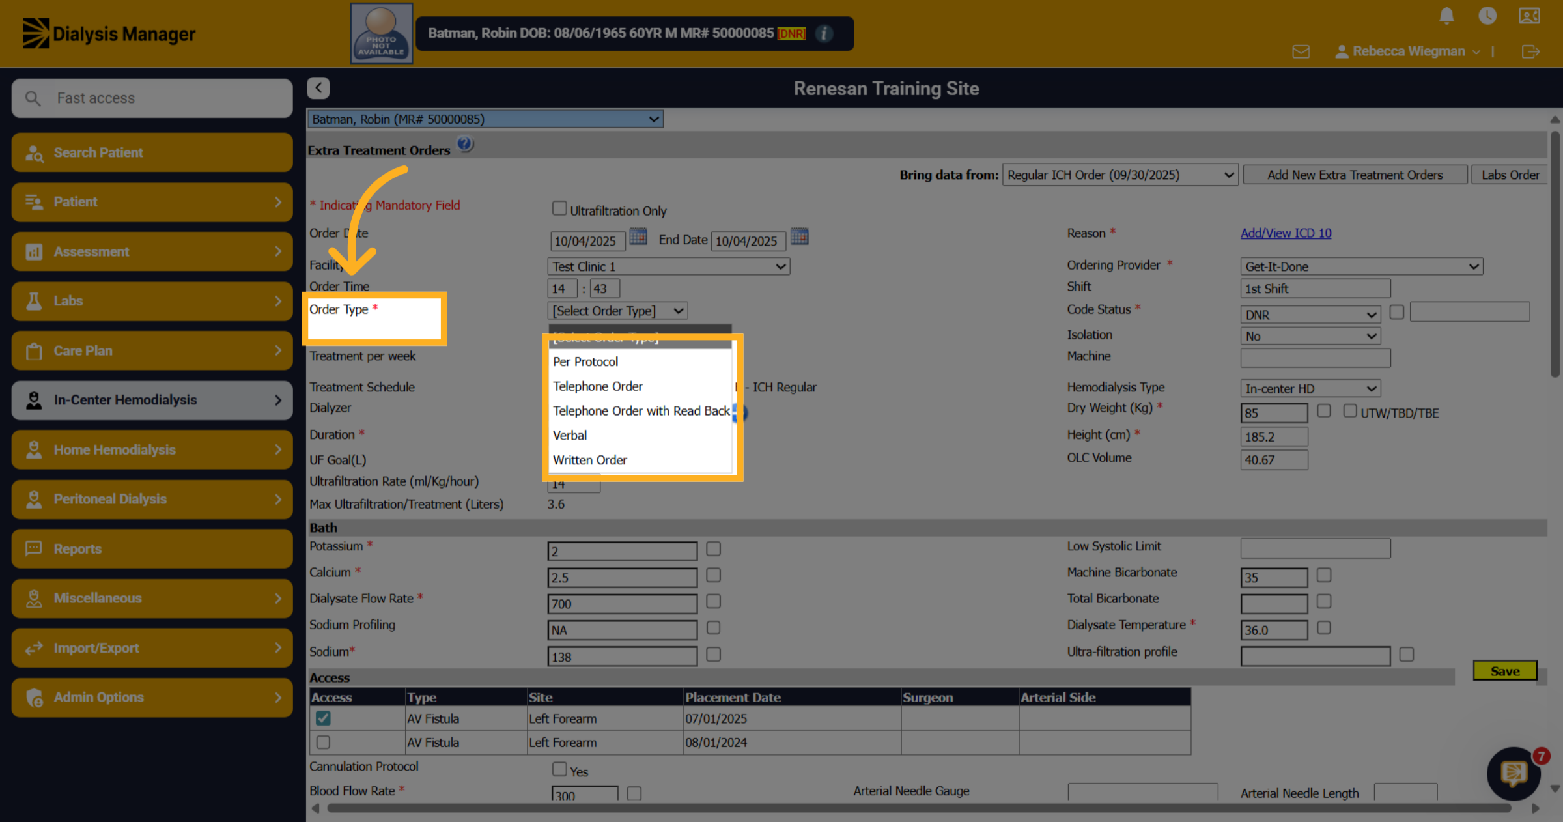Open the chat support bubble

point(1514,773)
